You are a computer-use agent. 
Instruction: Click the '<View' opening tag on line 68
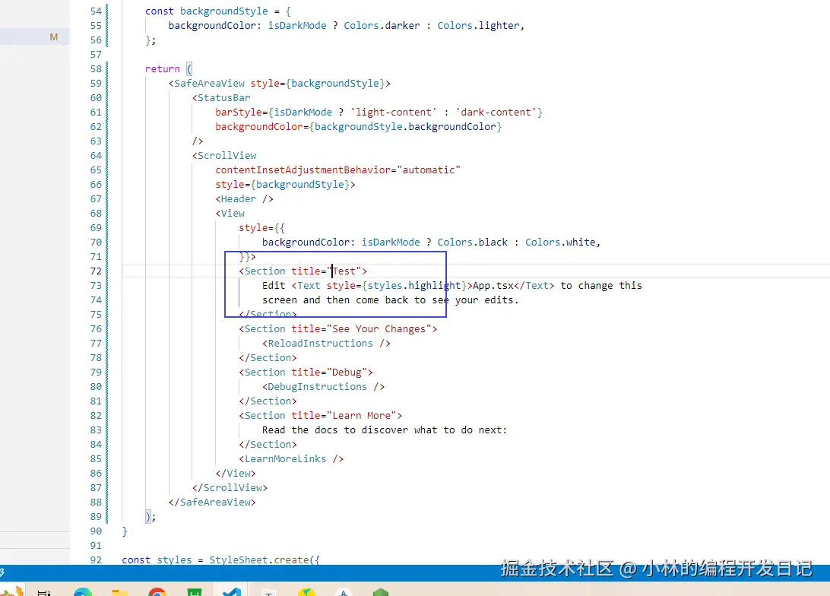[x=230, y=214]
